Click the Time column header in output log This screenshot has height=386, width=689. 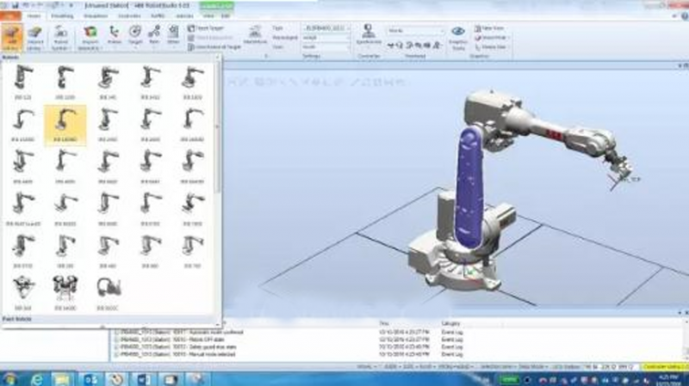tap(384, 324)
